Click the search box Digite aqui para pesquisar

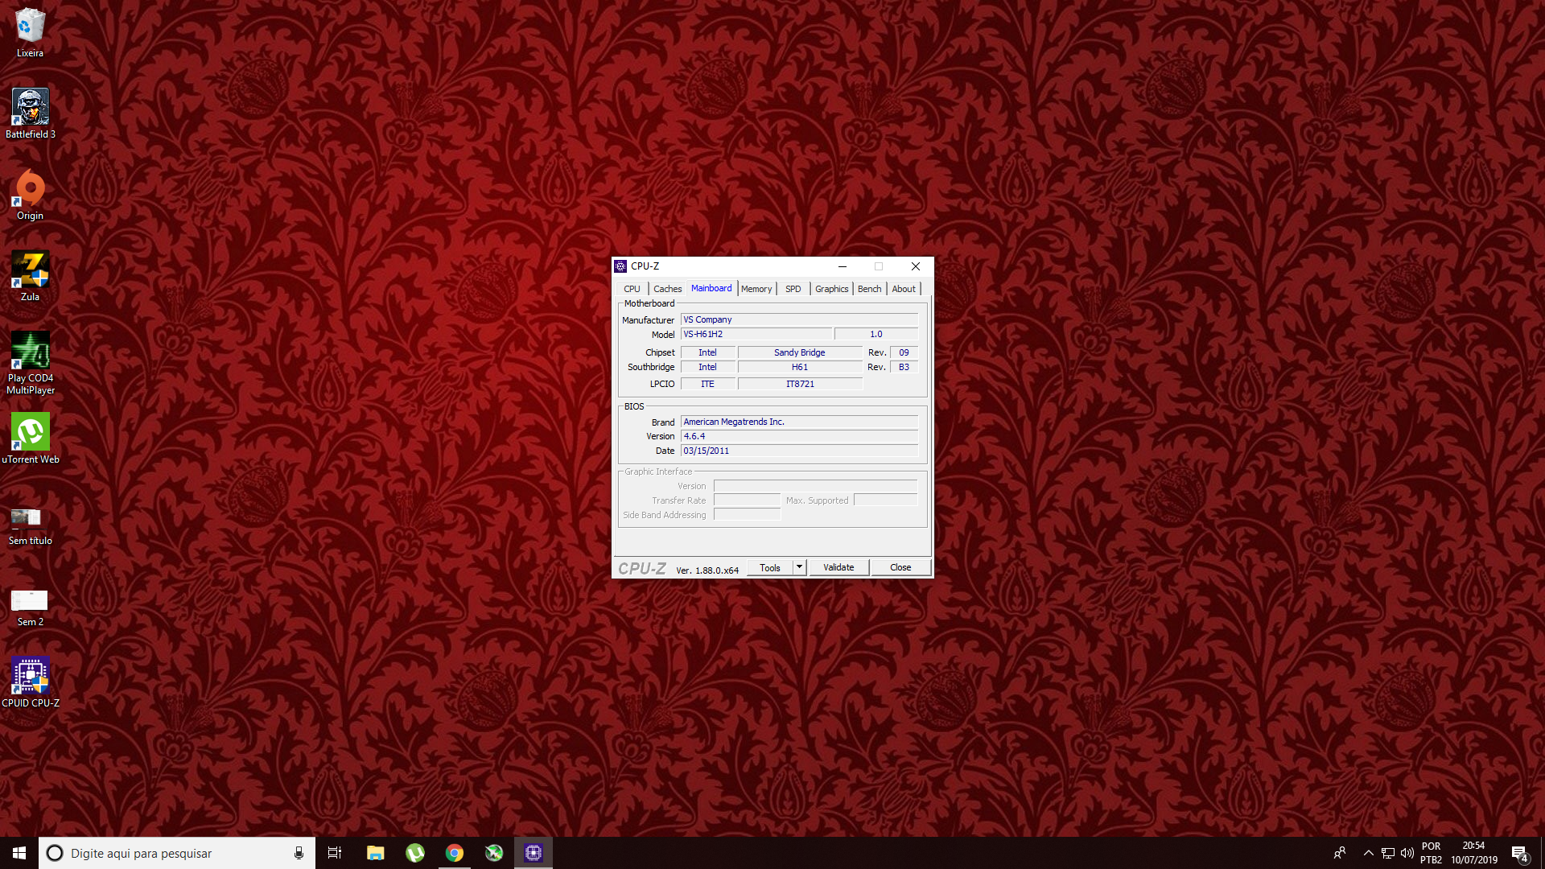click(177, 853)
